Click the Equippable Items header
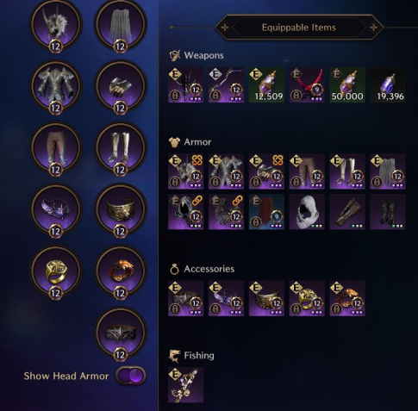 click(299, 28)
